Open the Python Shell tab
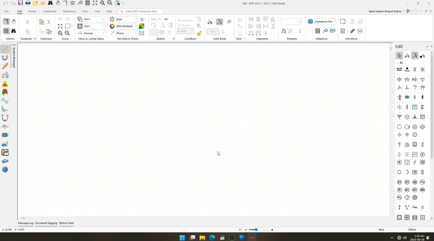This screenshot has height=241, width=434. coord(66,223)
